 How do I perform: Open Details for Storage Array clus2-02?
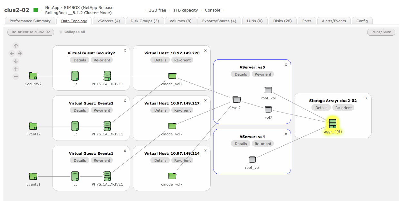321,108
